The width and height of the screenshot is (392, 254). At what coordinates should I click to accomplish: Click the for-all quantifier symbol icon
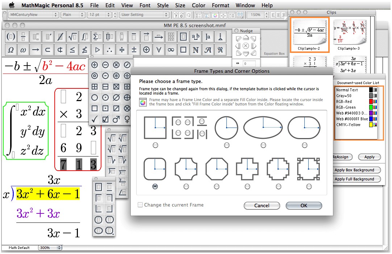tap(158, 50)
